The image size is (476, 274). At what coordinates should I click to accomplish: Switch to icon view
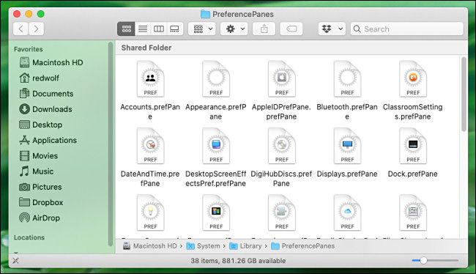(126, 29)
